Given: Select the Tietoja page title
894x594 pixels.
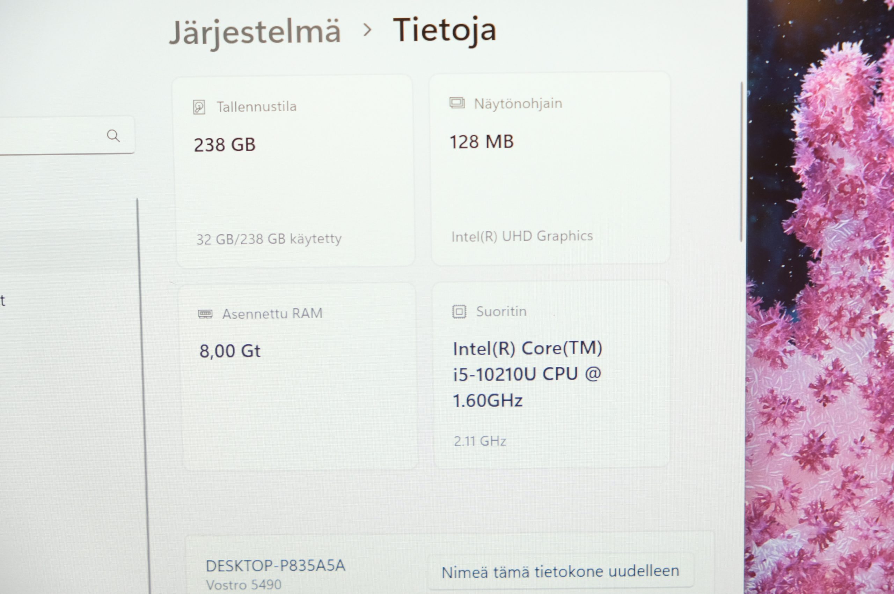Looking at the screenshot, I should tap(445, 30).
